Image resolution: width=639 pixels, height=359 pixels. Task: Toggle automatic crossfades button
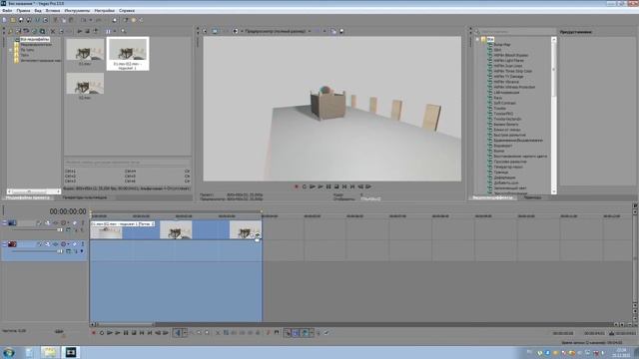click(296, 333)
